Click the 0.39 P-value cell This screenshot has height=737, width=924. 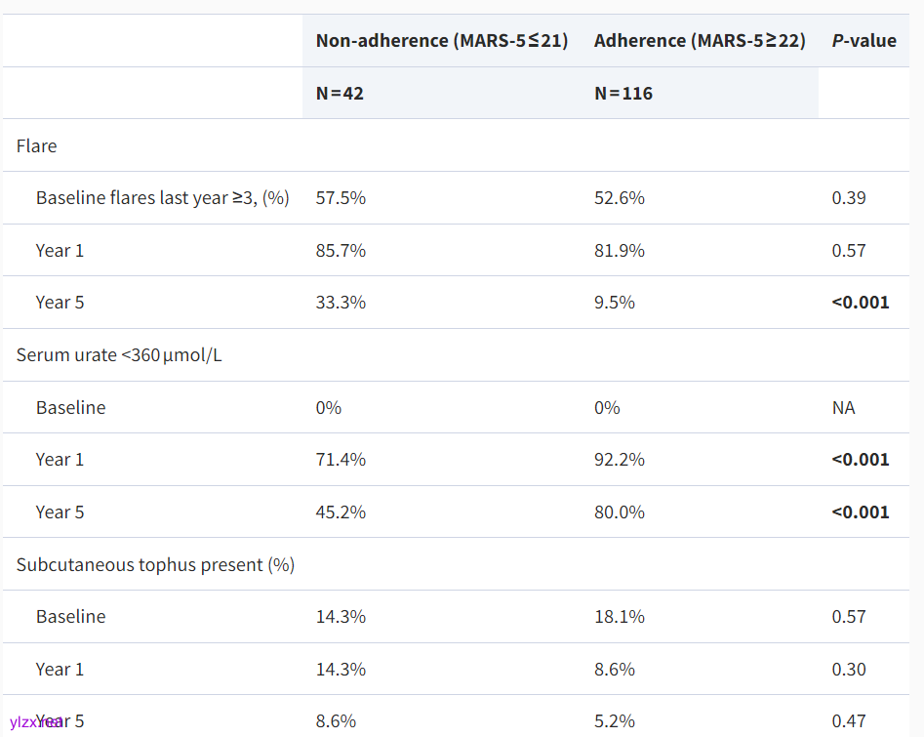(x=849, y=198)
